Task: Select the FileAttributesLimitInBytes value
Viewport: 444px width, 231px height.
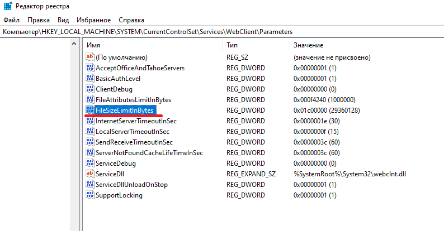Action: click(x=133, y=100)
